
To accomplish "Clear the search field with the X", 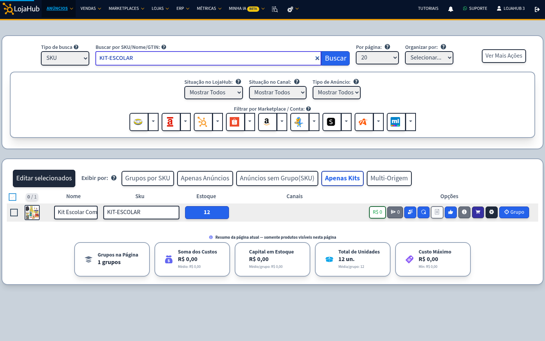I will (317, 58).
